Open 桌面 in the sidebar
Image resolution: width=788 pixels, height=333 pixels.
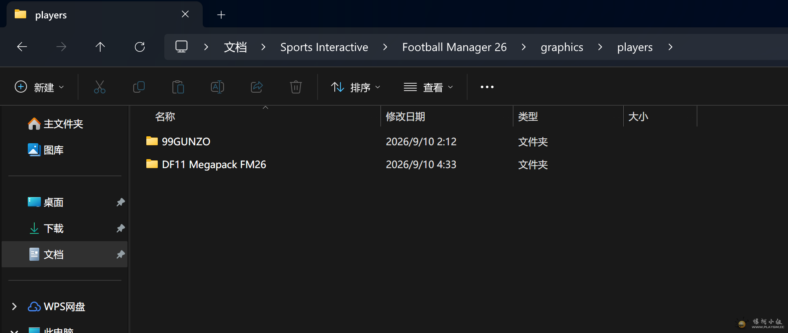pos(46,202)
